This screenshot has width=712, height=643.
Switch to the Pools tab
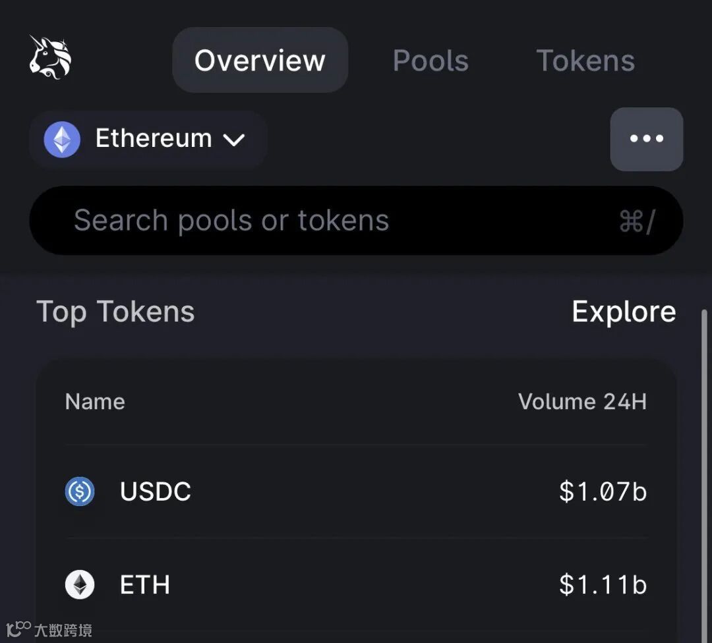(430, 61)
